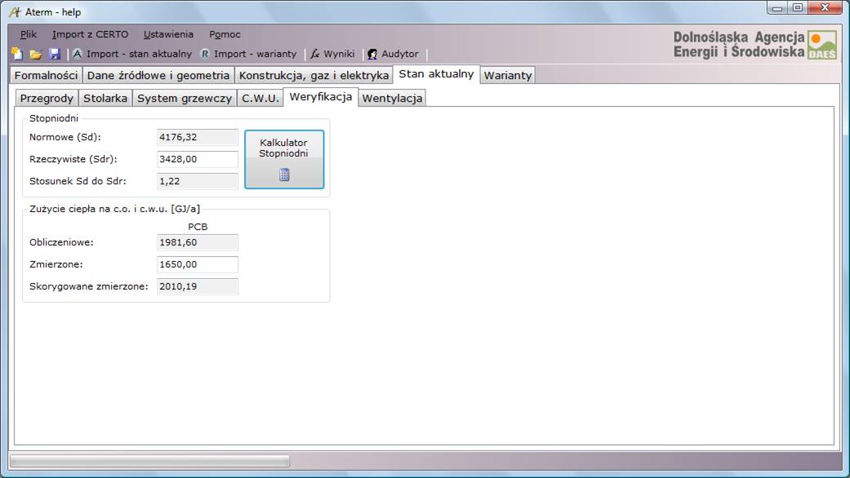
Task: Click the Zmierzone field 1650,00
Action: pyautogui.click(x=198, y=264)
